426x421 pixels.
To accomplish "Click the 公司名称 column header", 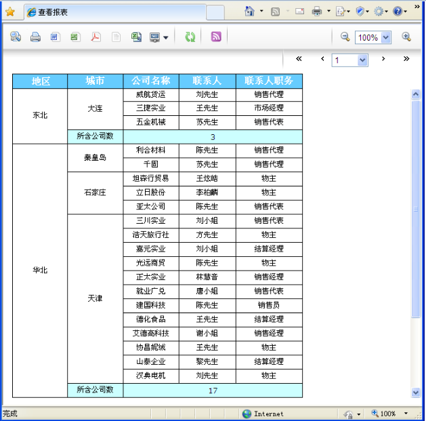I will point(151,81).
